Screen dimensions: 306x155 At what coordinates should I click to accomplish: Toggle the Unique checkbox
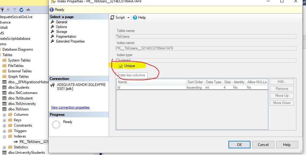coord(121,66)
